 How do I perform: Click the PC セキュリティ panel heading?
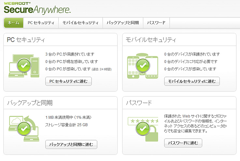click(x=26, y=40)
